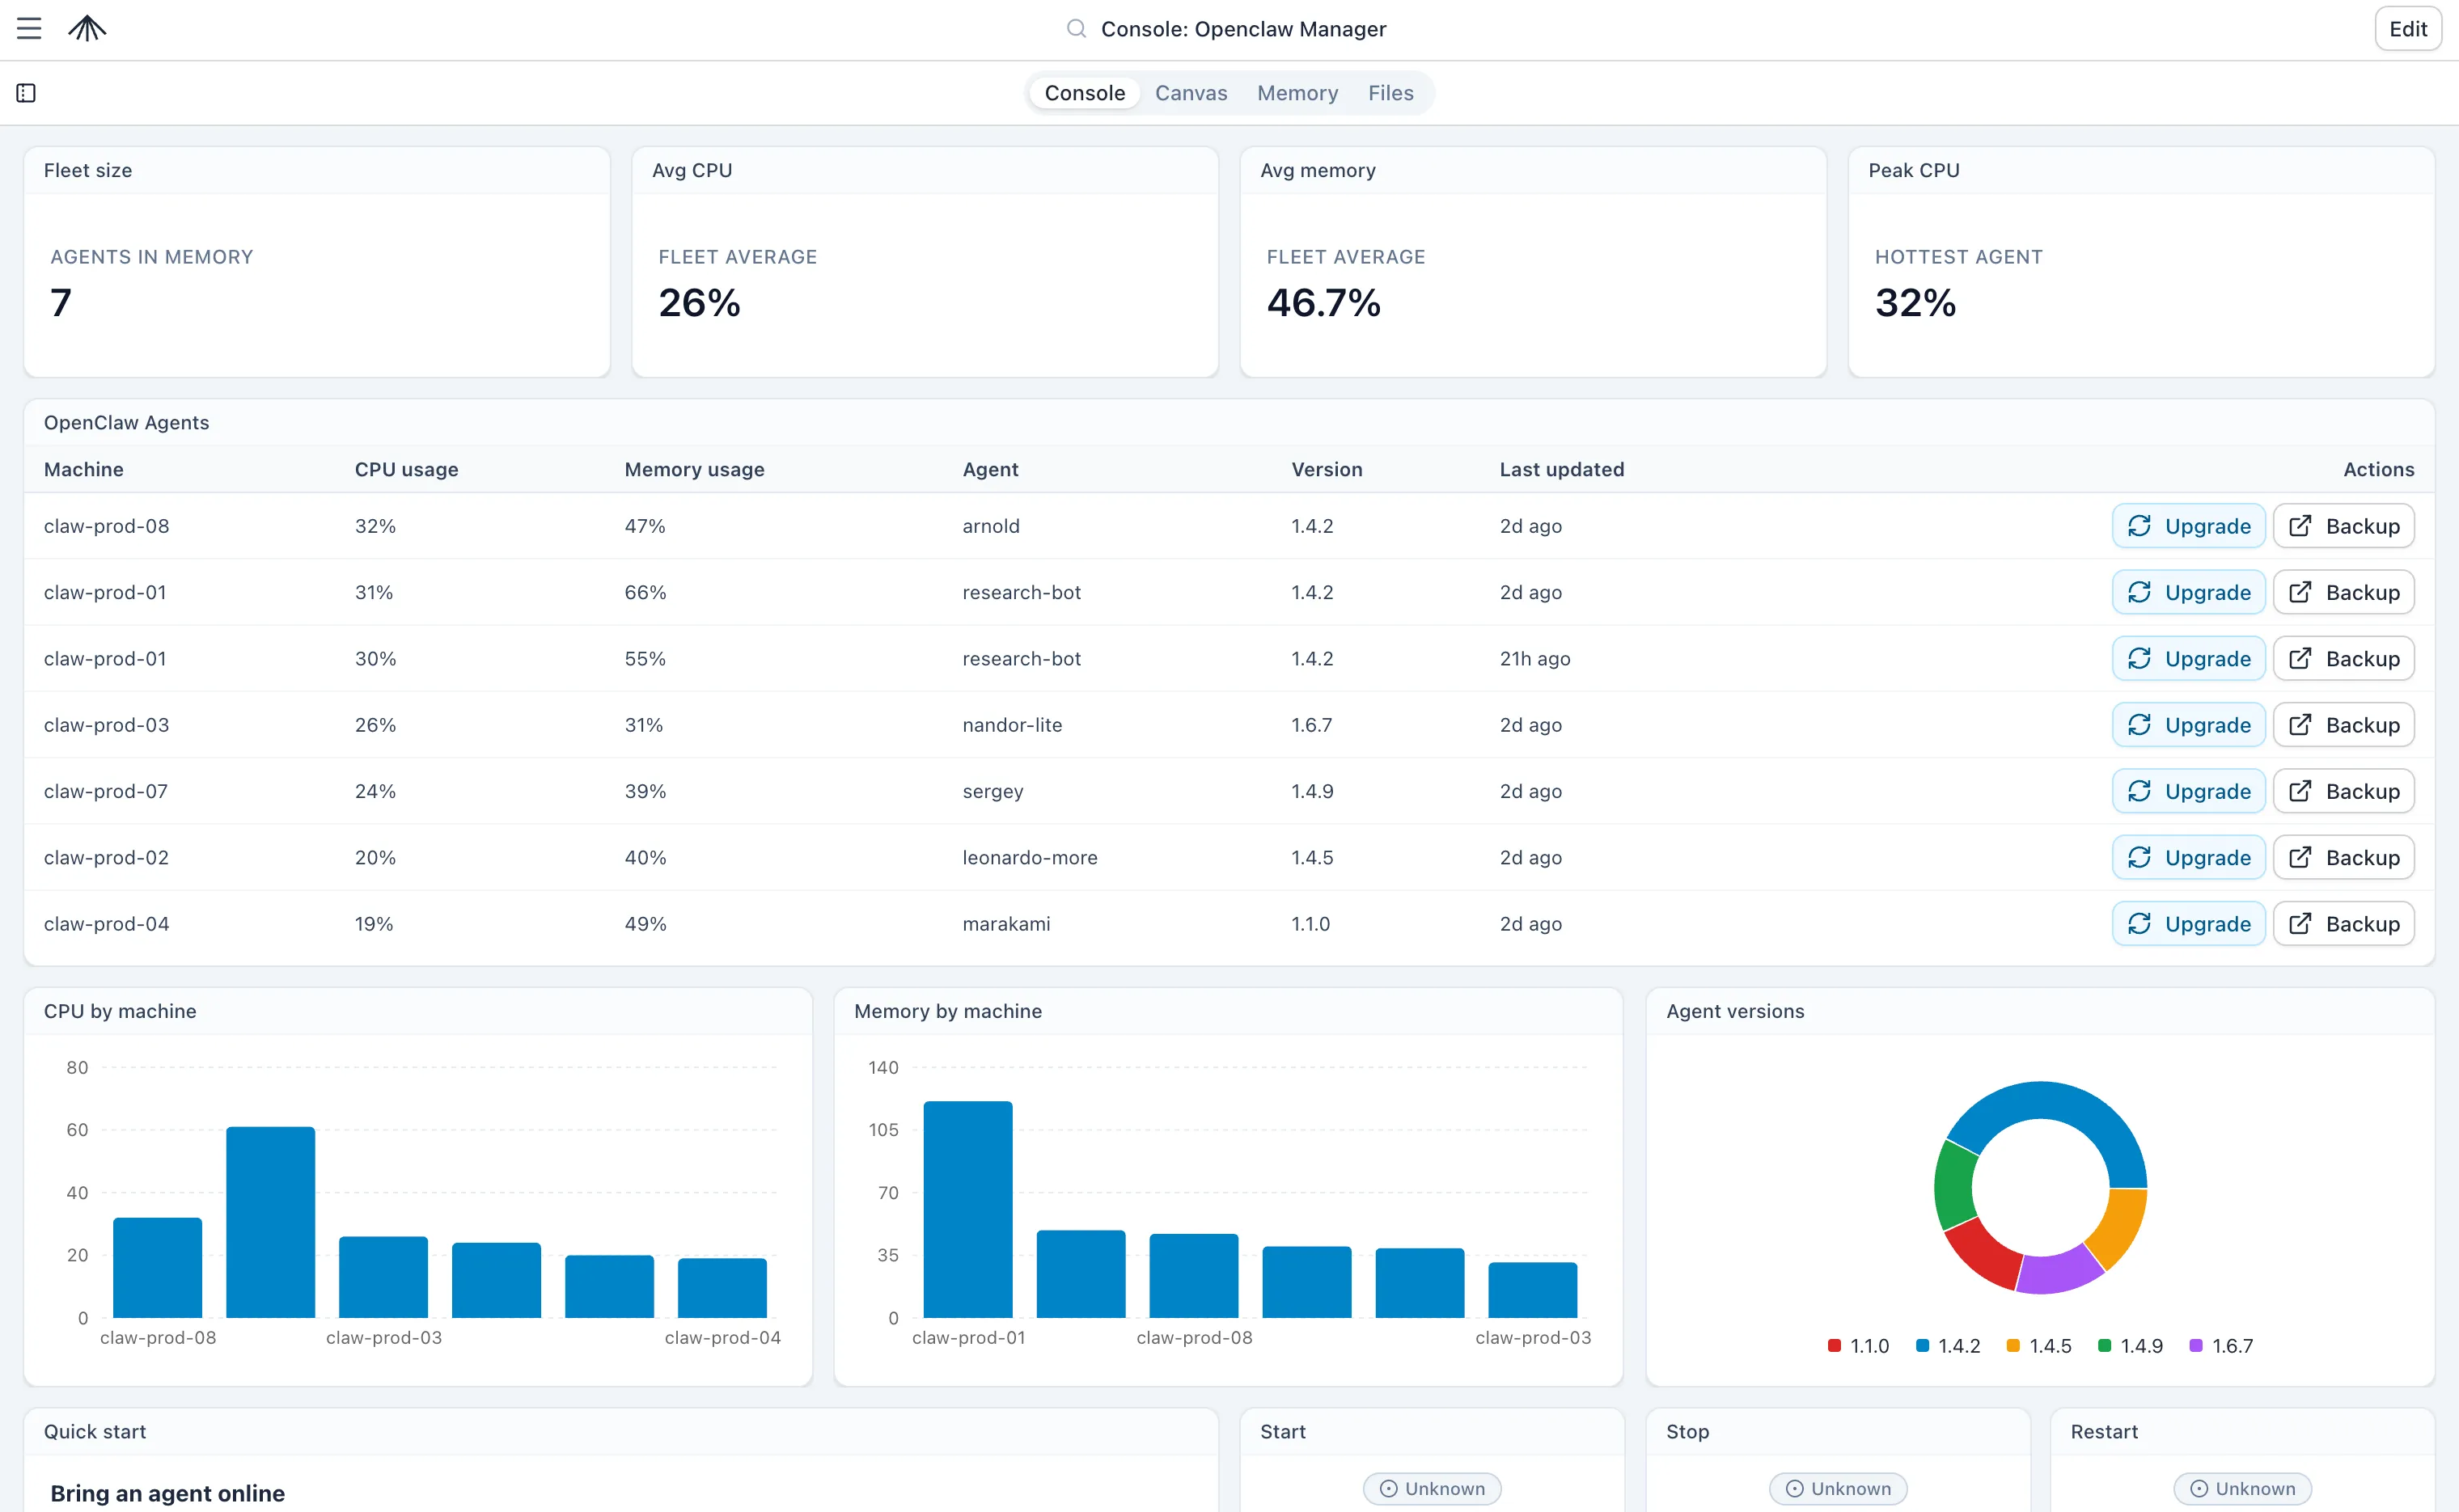This screenshot has width=2459, height=1512.
Task: Click the 26% fleet average CPU value
Action: coord(698,303)
